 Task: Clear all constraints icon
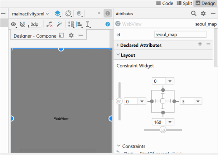pyautogui.click(x=49, y=24)
